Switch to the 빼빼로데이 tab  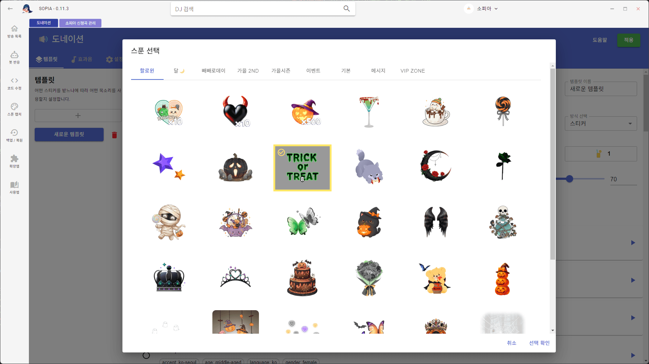pos(213,71)
